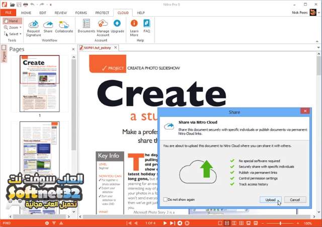Open the Collaborate tool
322x227 pixels.
click(64, 27)
